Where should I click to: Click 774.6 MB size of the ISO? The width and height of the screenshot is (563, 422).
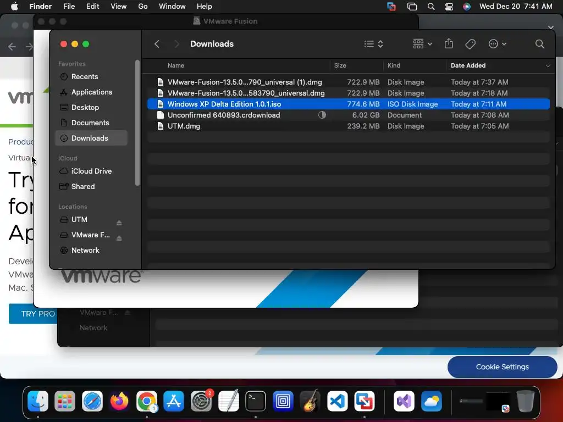(x=363, y=104)
